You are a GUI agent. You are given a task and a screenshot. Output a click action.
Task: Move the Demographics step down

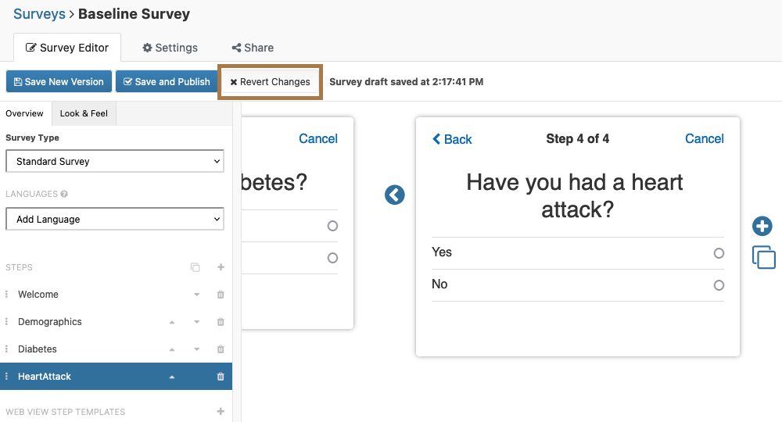[197, 322]
